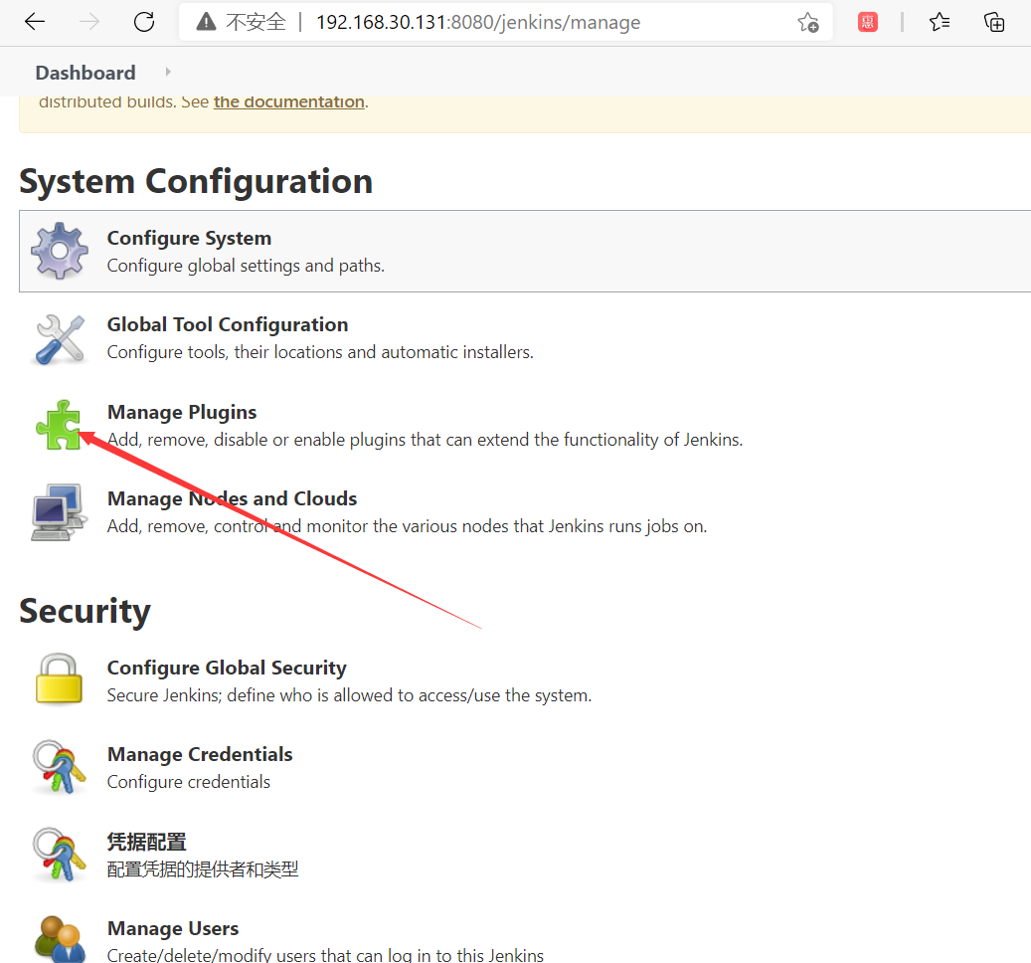Click 'Configure global settings and paths.' text

246,266
